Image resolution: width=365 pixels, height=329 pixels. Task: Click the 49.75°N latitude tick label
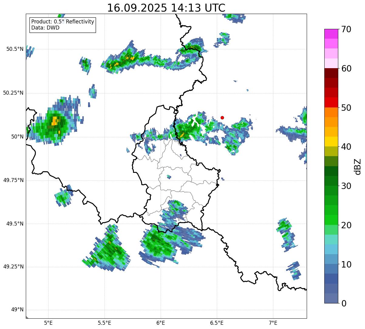[x=13, y=180]
